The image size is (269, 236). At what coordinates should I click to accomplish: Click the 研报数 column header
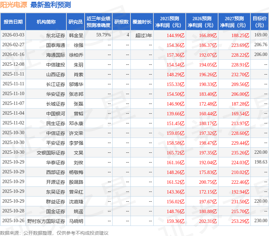pyautogui.click(x=121, y=22)
